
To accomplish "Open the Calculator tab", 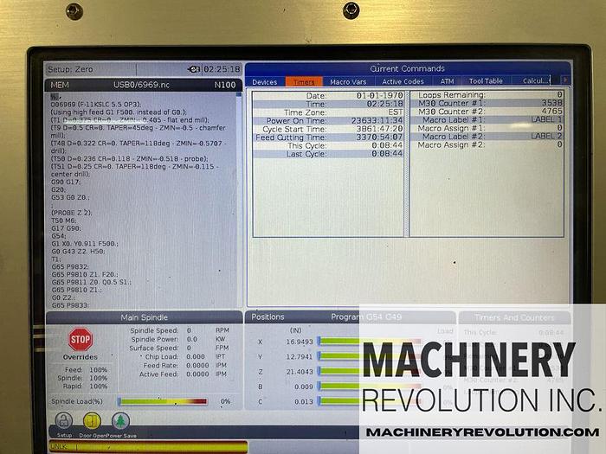I will tap(535, 80).
